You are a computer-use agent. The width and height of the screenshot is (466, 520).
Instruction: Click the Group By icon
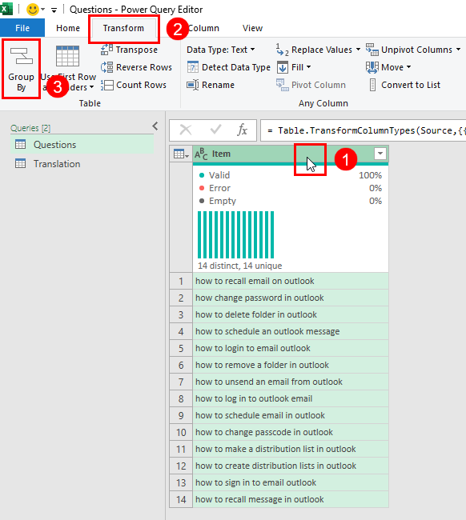22,56
